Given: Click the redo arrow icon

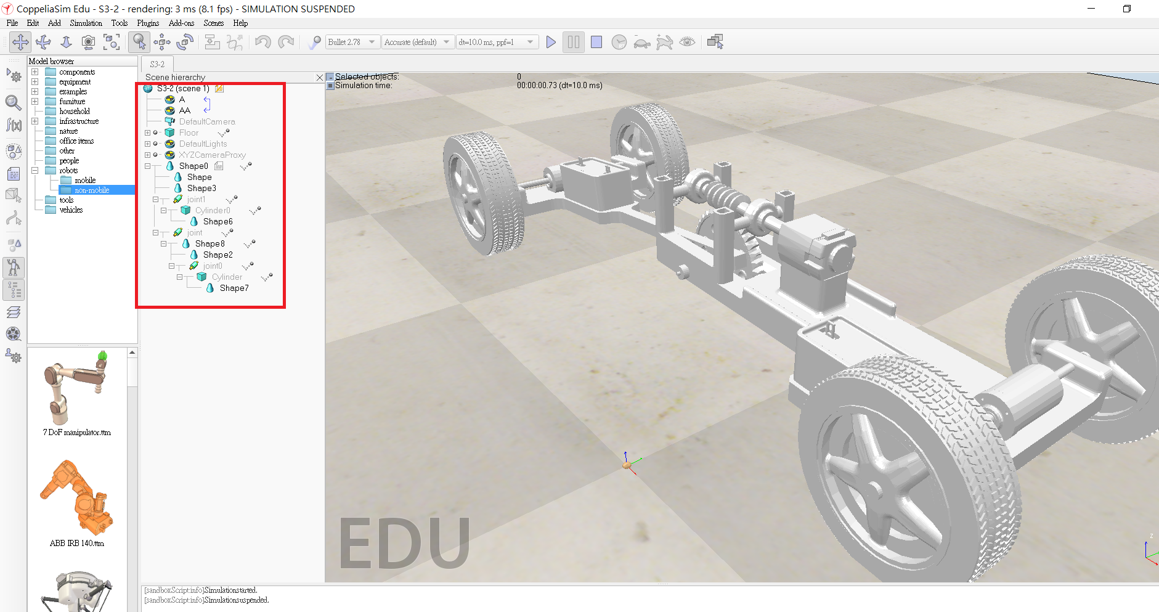Looking at the screenshot, I should pyautogui.click(x=286, y=42).
